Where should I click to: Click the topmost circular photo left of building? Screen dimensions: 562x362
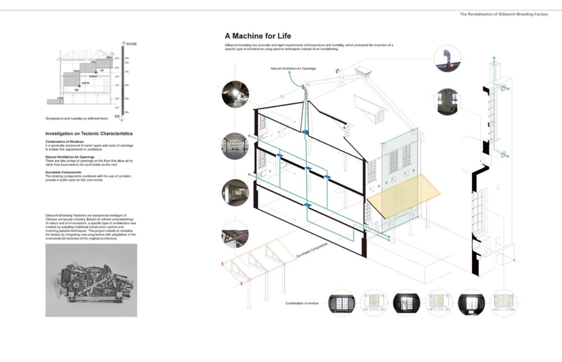coord(235,94)
